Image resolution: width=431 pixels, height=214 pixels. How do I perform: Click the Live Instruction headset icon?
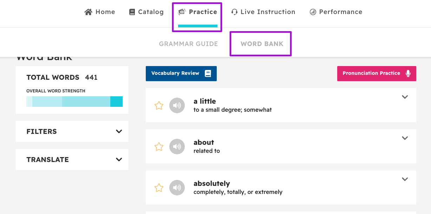tap(234, 12)
